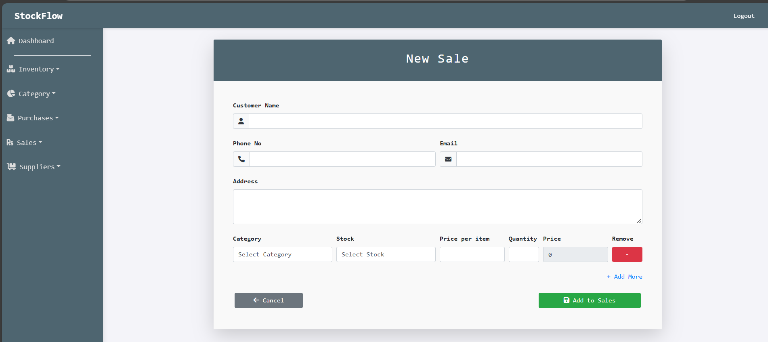Click the Inventory boxes icon in sidebar
The image size is (768, 342).
(x=11, y=69)
